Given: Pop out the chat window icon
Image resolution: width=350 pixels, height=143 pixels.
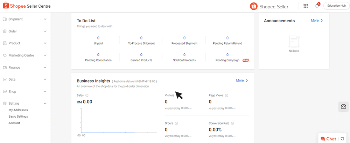Looking at the screenshot, I should [x=342, y=139].
